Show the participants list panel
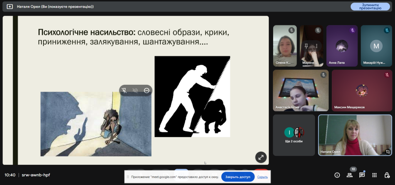This screenshot has width=395, height=185. click(349, 175)
